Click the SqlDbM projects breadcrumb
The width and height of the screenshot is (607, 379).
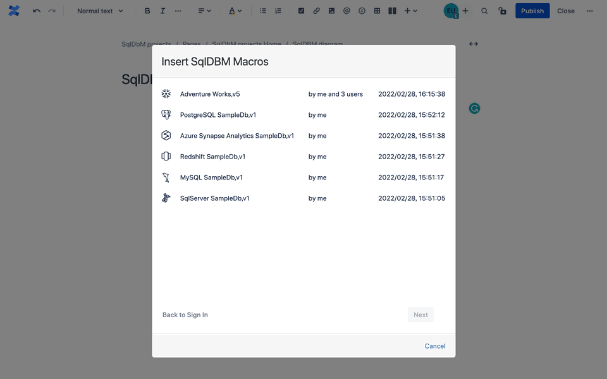click(x=146, y=44)
